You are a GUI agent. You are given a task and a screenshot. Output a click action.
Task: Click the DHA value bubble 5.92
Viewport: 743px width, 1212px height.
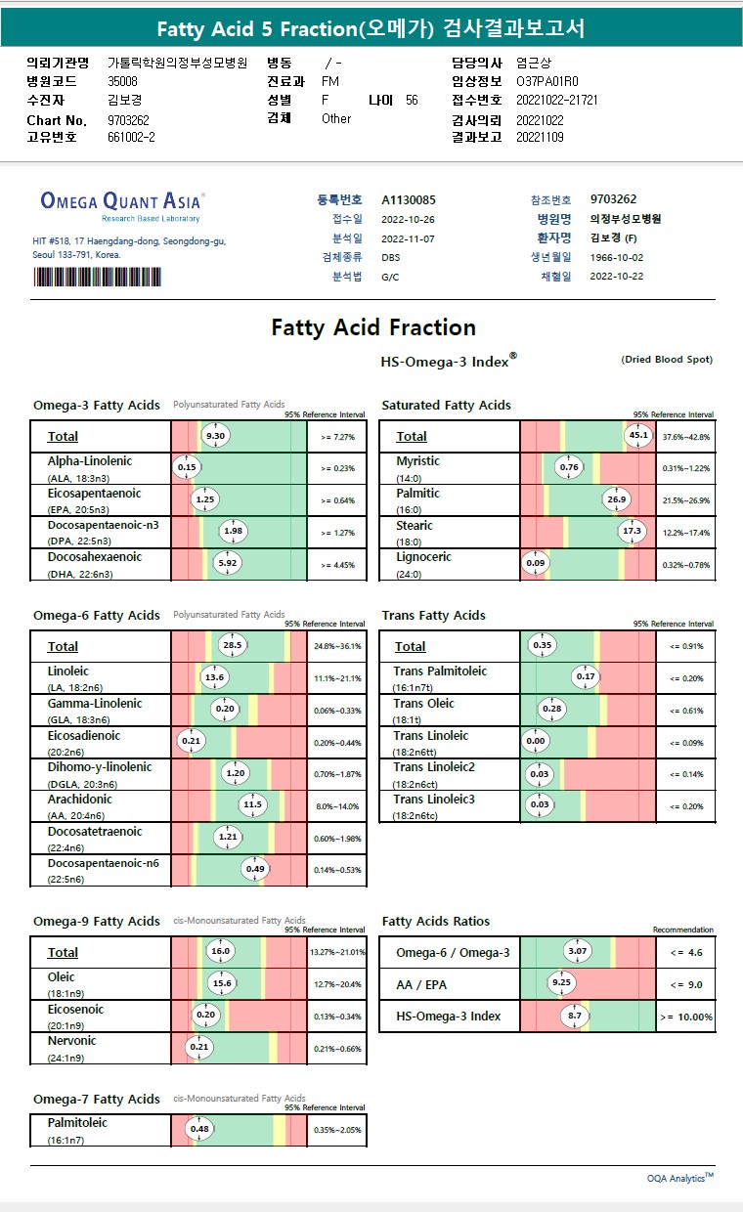pyautogui.click(x=228, y=563)
